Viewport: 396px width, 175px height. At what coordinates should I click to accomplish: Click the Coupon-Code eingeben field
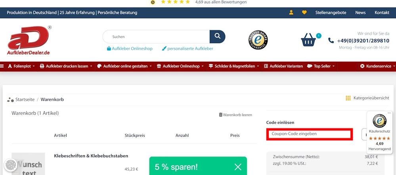310,134
